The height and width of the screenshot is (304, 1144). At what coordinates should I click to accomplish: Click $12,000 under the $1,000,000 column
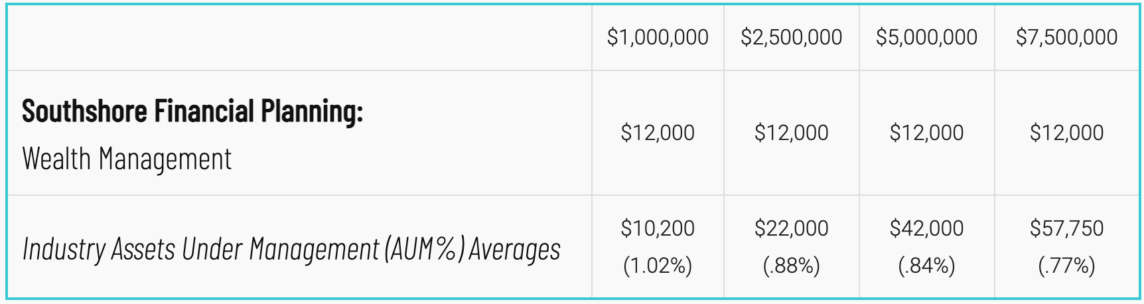(658, 133)
